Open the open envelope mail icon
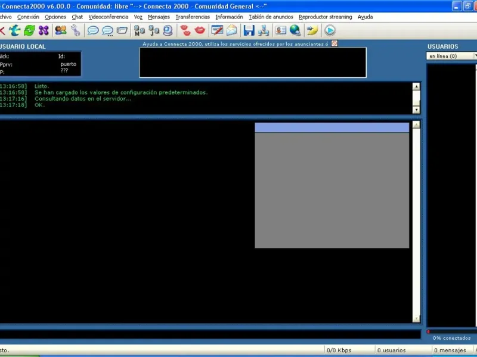The height and width of the screenshot is (357, 477). coord(231,30)
